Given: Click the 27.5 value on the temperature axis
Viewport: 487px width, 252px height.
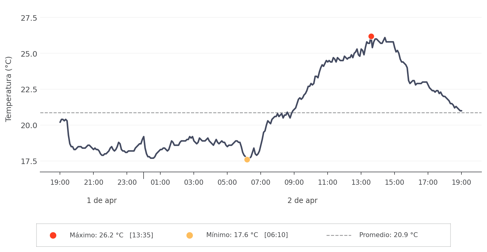Looking at the screenshot, I should click(x=29, y=18).
